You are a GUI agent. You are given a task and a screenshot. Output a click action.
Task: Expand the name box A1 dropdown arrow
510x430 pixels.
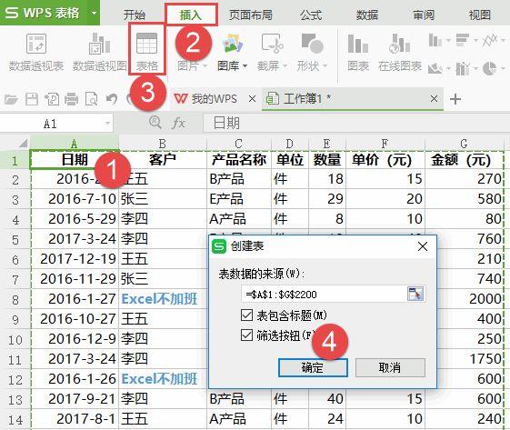107,124
